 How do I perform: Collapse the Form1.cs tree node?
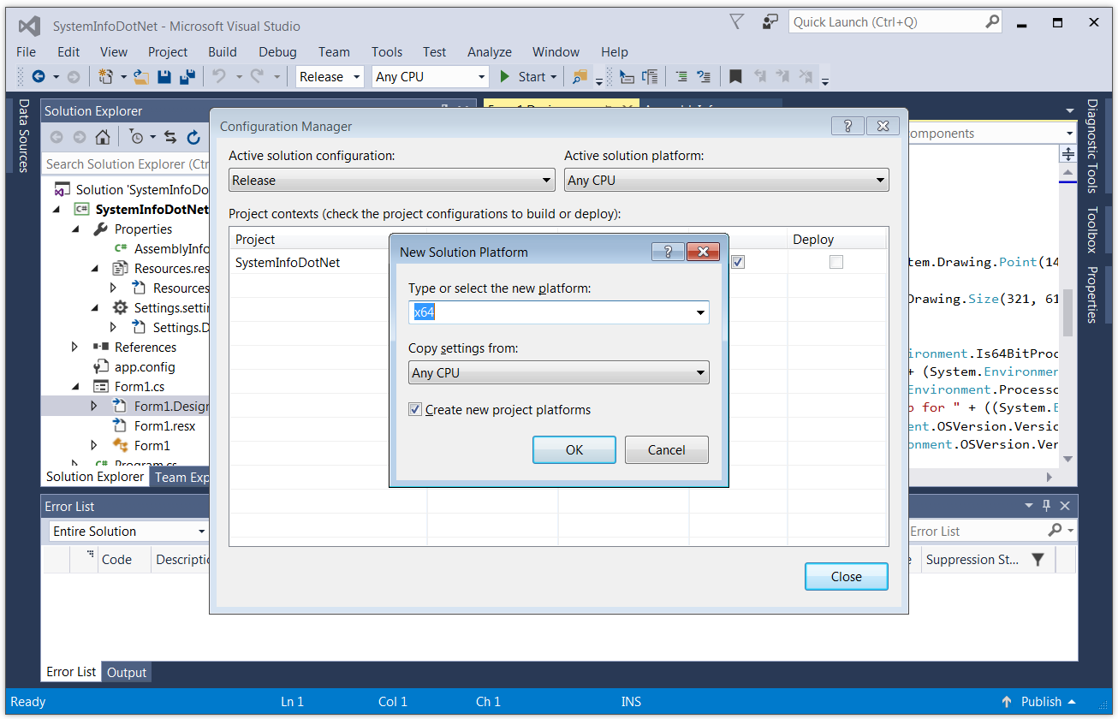(x=76, y=387)
